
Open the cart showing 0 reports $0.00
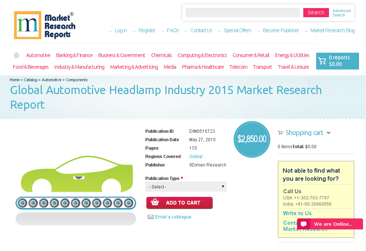point(337,61)
